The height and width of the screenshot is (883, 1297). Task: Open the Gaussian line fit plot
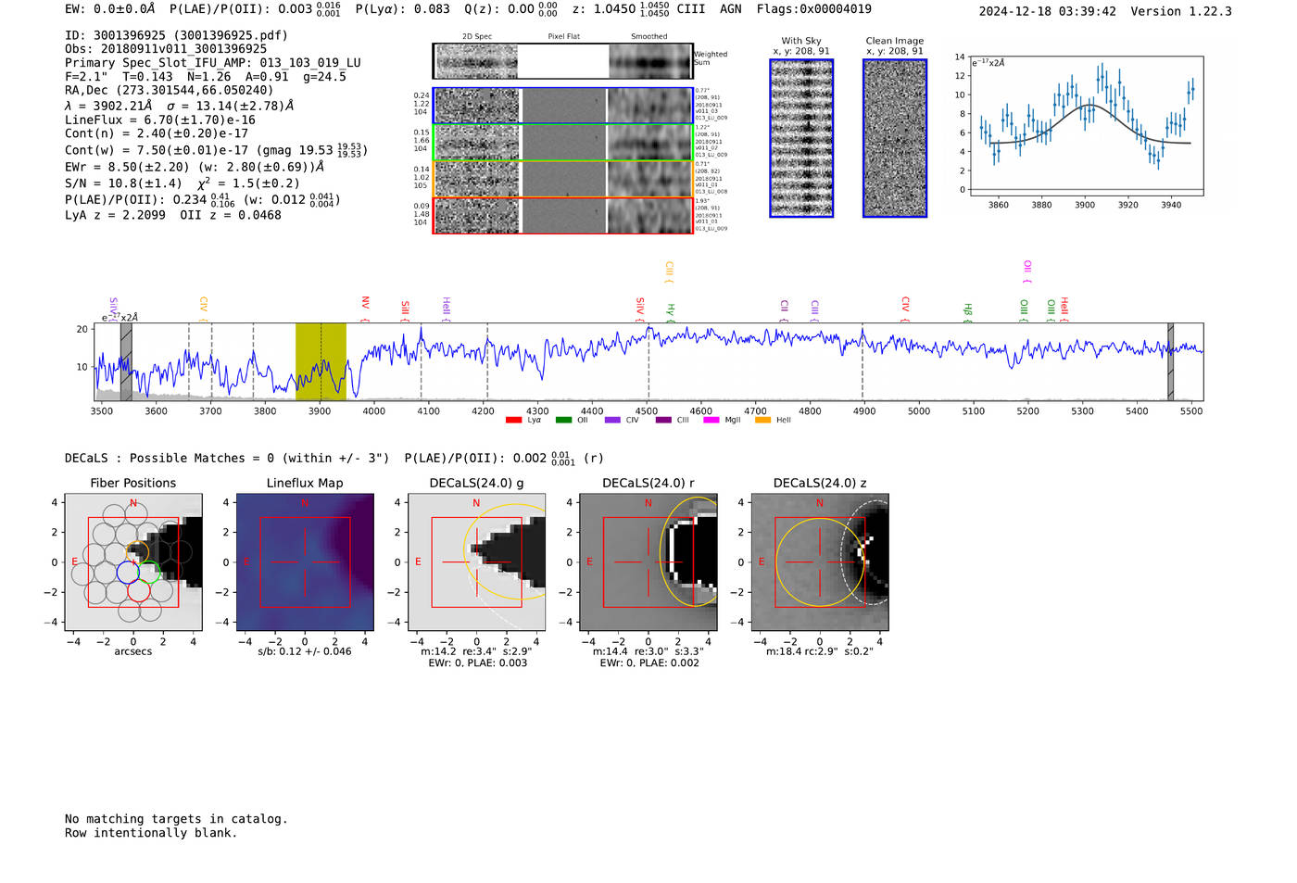click(x=1086, y=125)
